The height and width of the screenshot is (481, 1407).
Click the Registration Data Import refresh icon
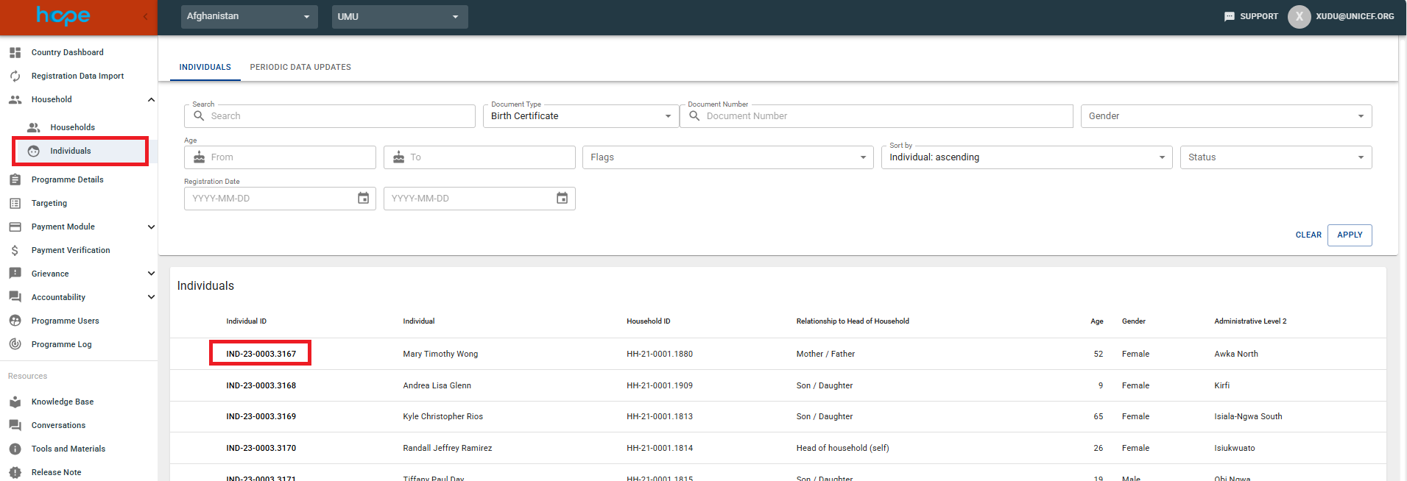[15, 76]
